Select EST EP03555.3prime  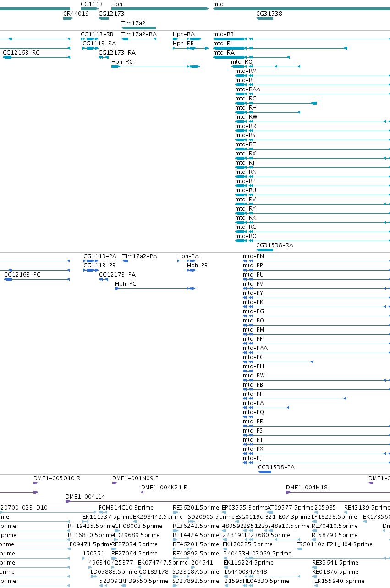(244, 508)
